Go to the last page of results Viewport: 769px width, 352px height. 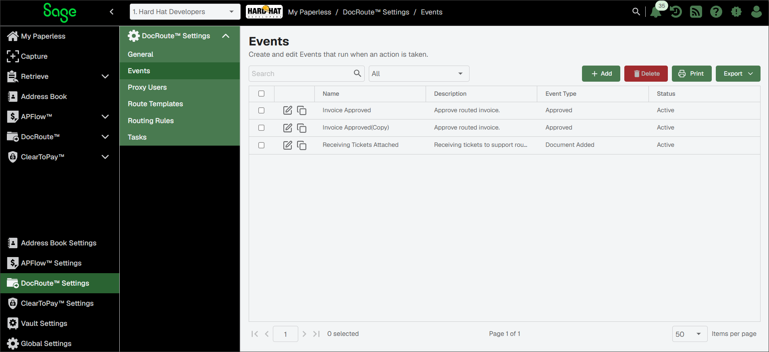pos(316,334)
